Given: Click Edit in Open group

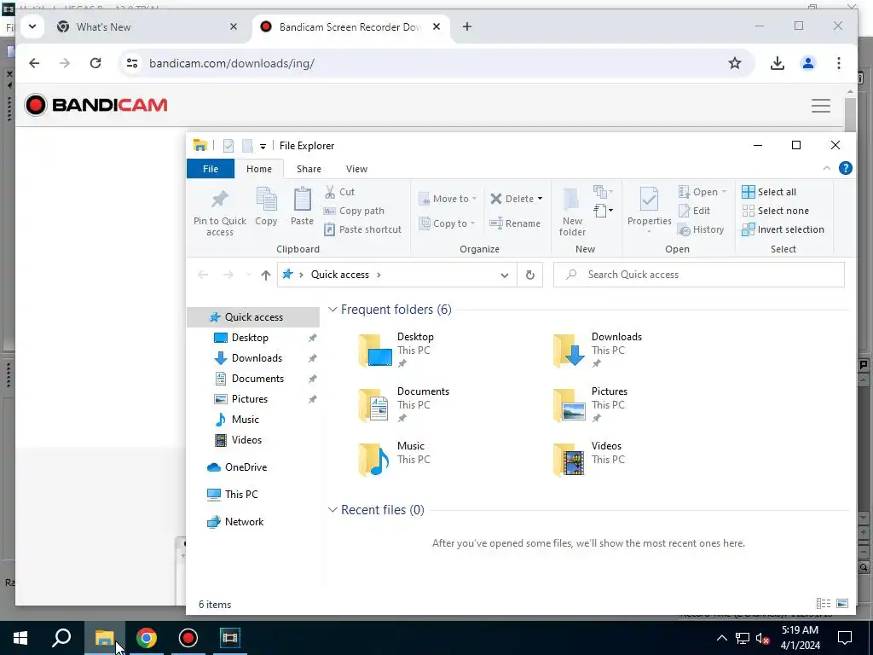Looking at the screenshot, I should (x=694, y=211).
